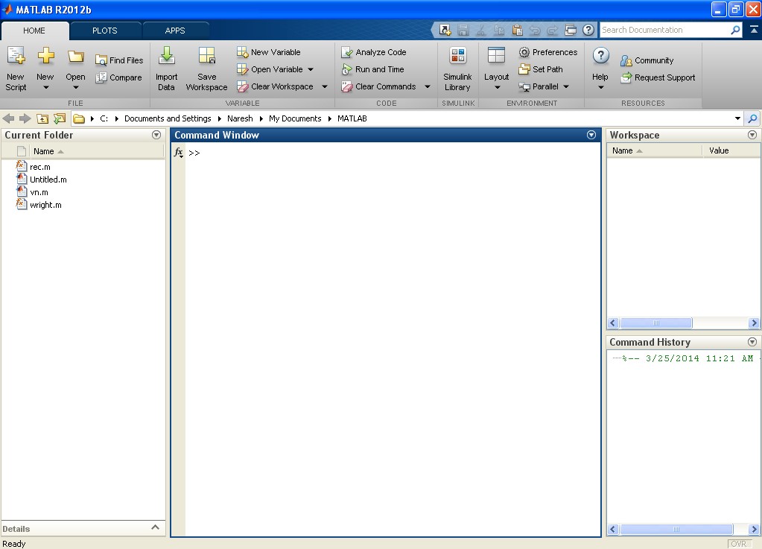Open address bar path history dropdown

pyautogui.click(x=737, y=118)
